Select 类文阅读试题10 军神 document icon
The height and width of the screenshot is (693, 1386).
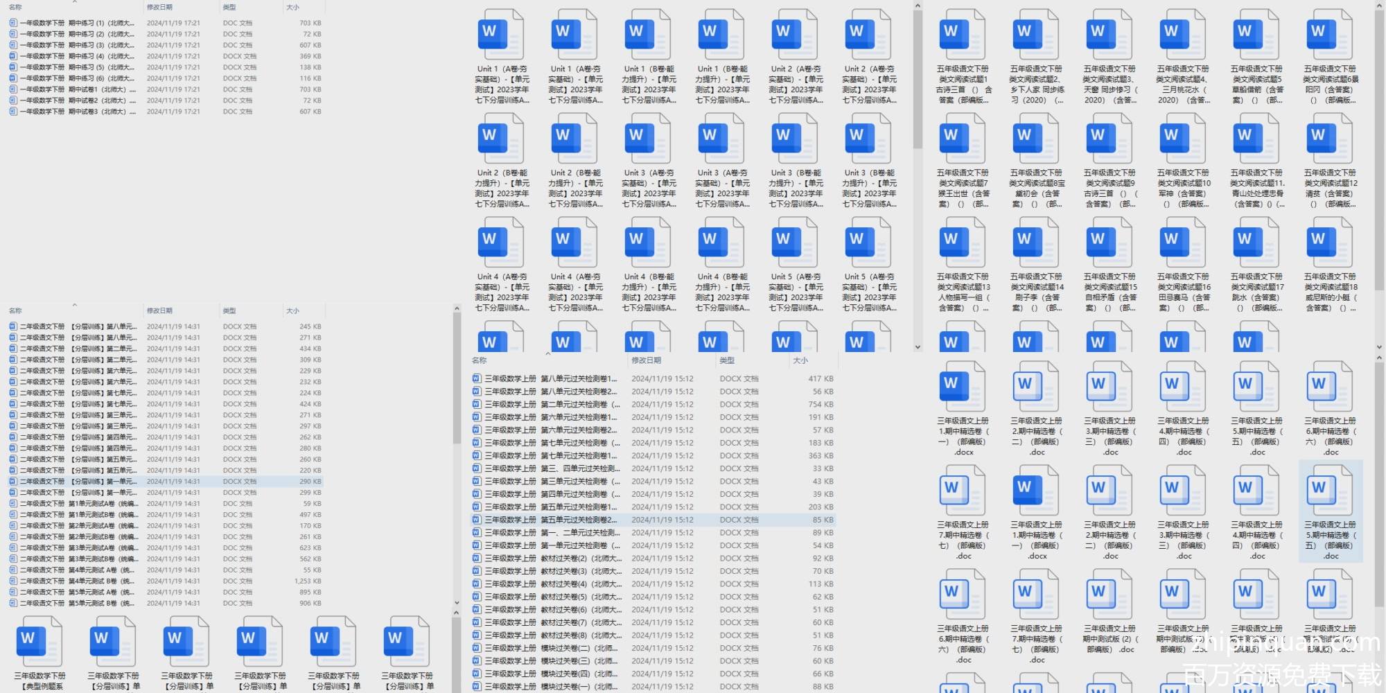point(1184,139)
